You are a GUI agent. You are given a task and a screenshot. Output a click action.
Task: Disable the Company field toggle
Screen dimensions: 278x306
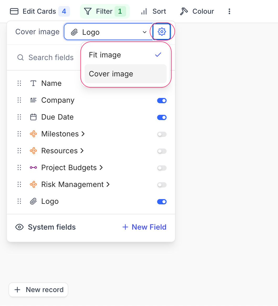(x=162, y=100)
